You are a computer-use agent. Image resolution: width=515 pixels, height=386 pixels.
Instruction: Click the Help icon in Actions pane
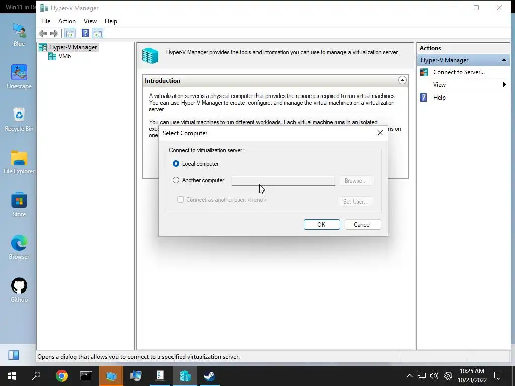(x=424, y=98)
